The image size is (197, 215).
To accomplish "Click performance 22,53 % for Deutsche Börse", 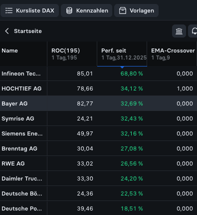I will pos(132,193).
